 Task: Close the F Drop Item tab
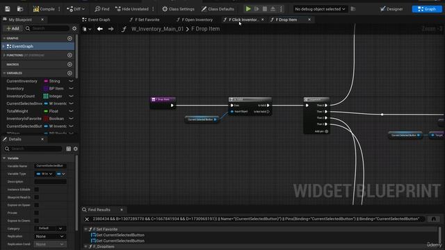(309, 19)
